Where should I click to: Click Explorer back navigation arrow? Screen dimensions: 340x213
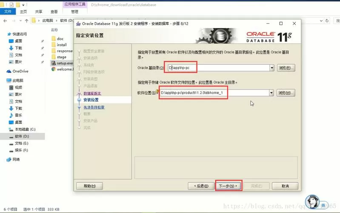coord(5,20)
